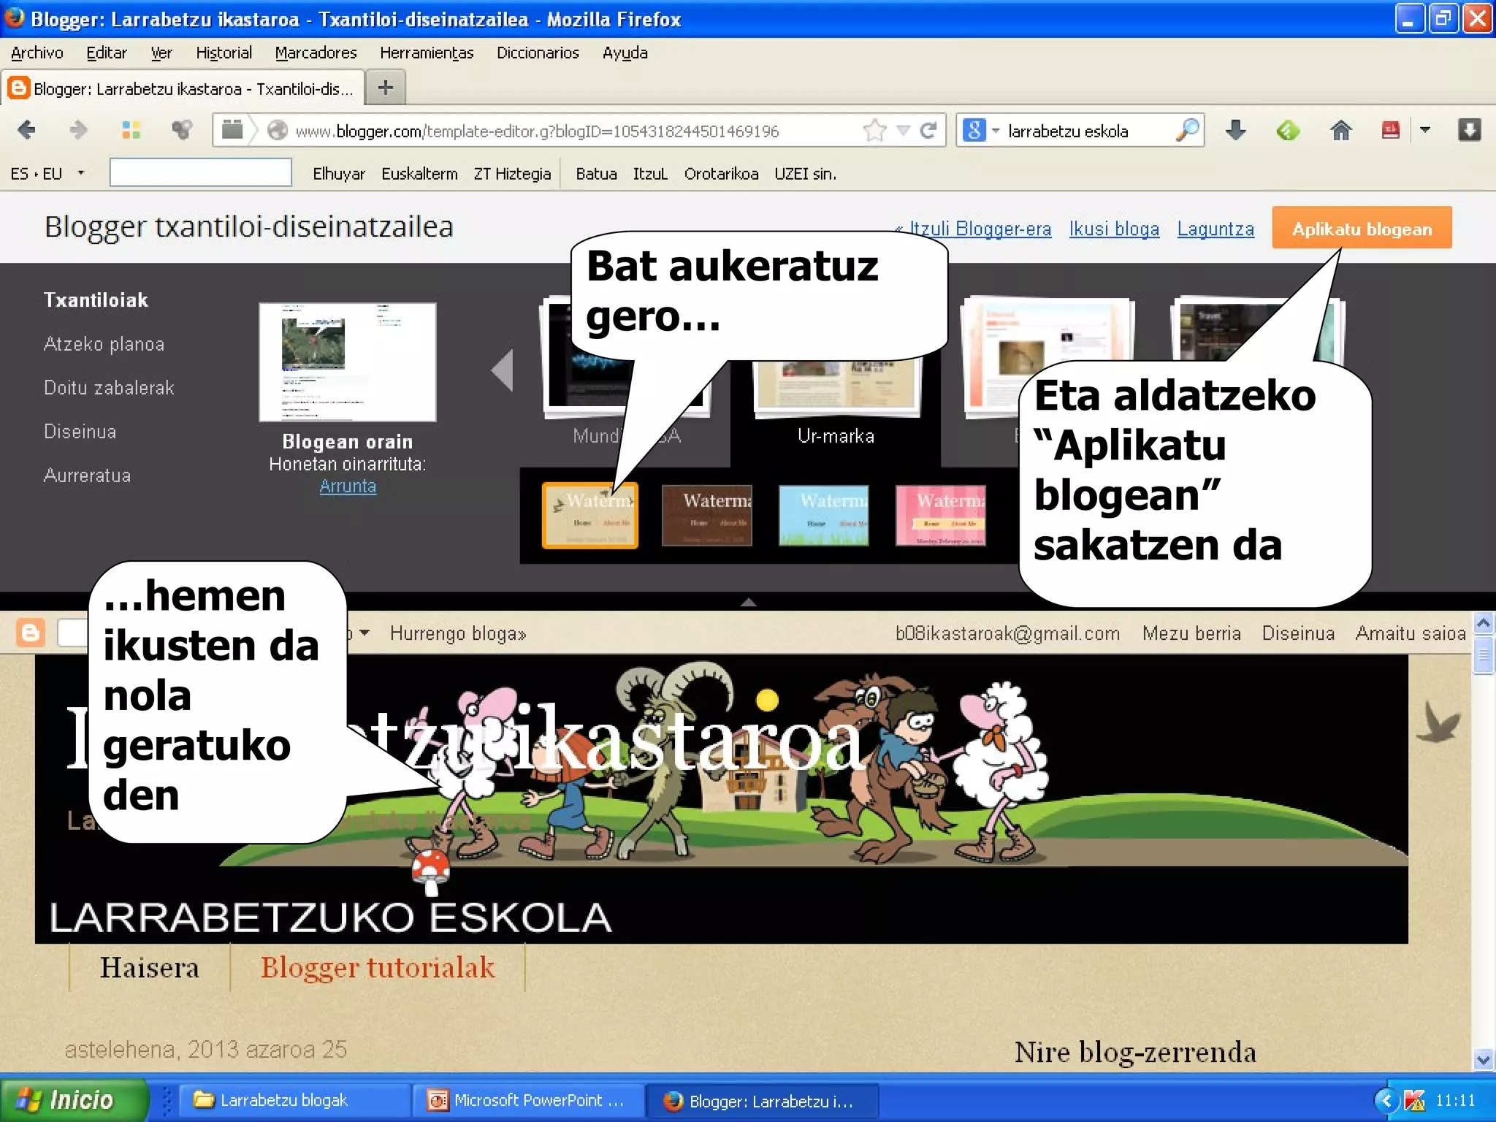Viewport: 1496px width, 1122px height.
Task: Click the forward navigation arrow
Action: point(77,130)
